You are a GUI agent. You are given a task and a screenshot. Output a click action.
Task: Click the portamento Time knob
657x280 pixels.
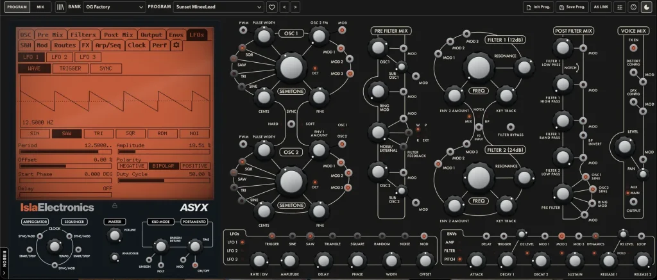(194, 246)
